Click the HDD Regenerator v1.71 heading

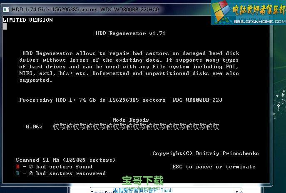130,33
